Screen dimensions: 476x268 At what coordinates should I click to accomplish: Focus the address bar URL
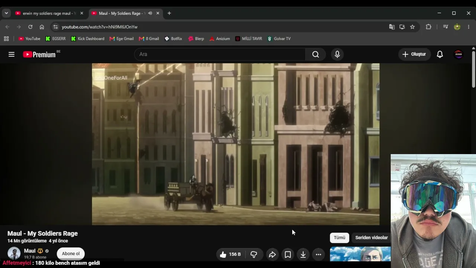pyautogui.click(x=100, y=27)
